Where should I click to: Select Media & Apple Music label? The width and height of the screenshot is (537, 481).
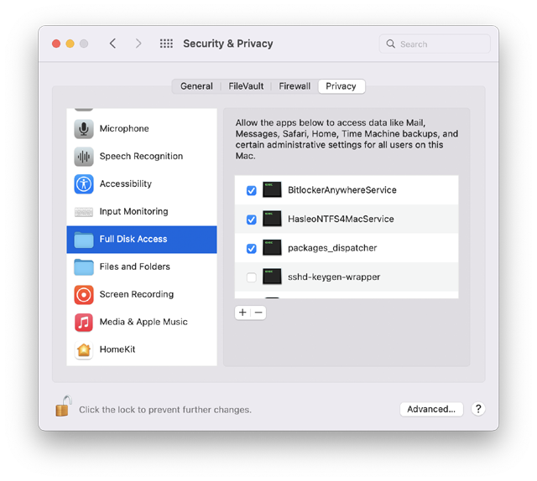[143, 322]
